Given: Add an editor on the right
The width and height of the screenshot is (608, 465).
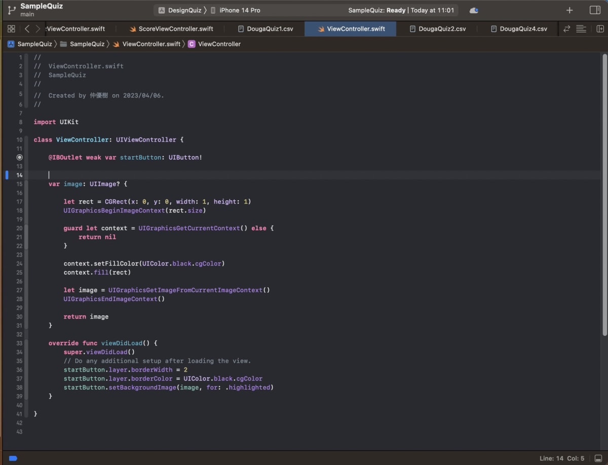Looking at the screenshot, I should (600, 29).
